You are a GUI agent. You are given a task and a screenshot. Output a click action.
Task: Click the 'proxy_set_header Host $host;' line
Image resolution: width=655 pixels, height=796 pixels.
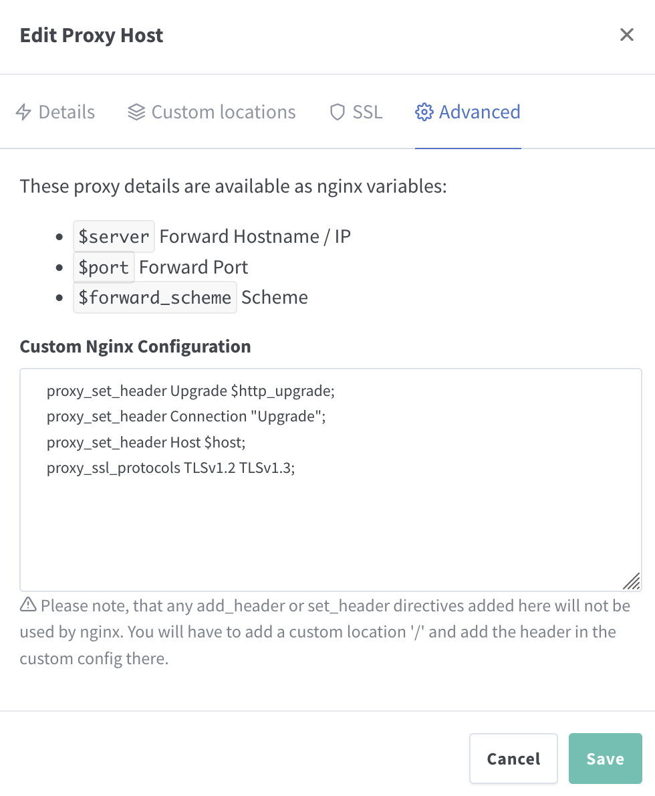pyautogui.click(x=146, y=442)
